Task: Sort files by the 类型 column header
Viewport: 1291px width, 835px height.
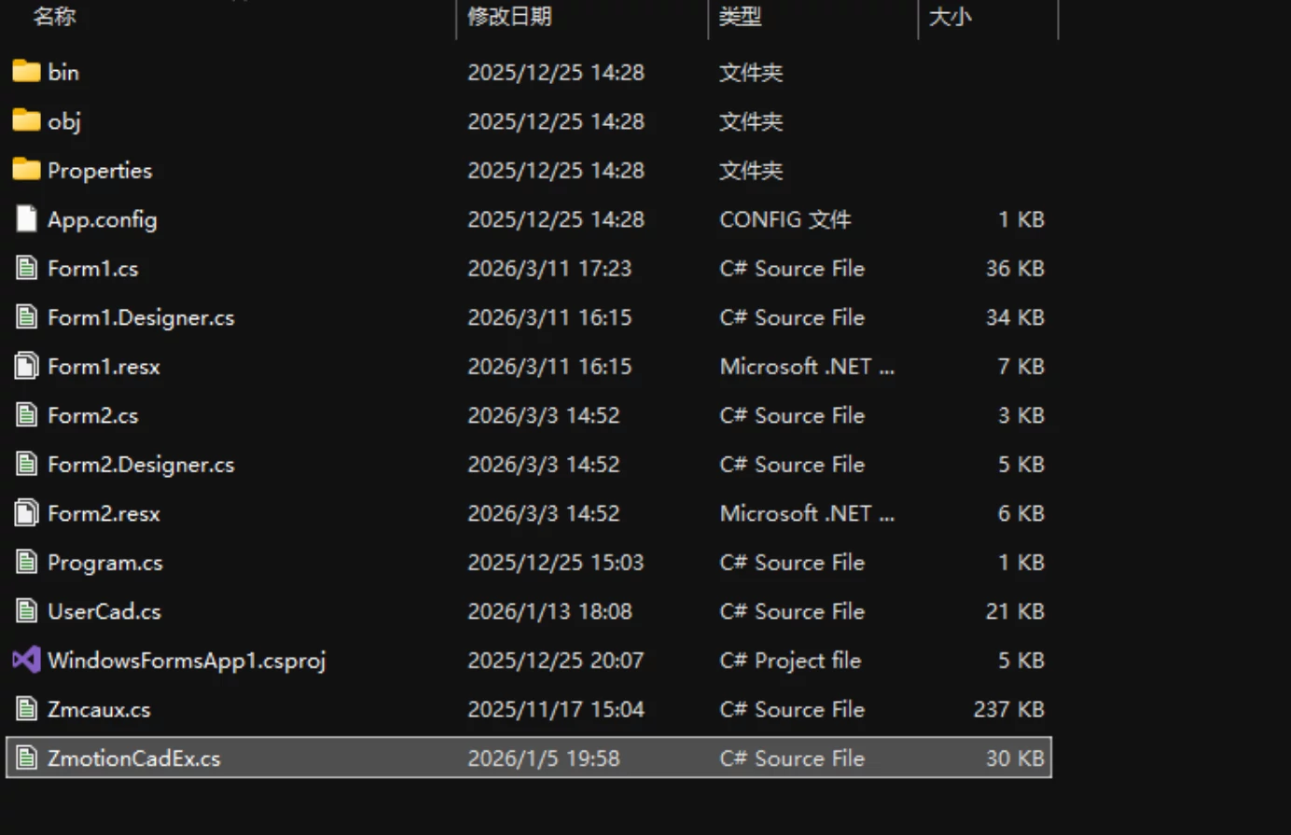Action: (741, 16)
